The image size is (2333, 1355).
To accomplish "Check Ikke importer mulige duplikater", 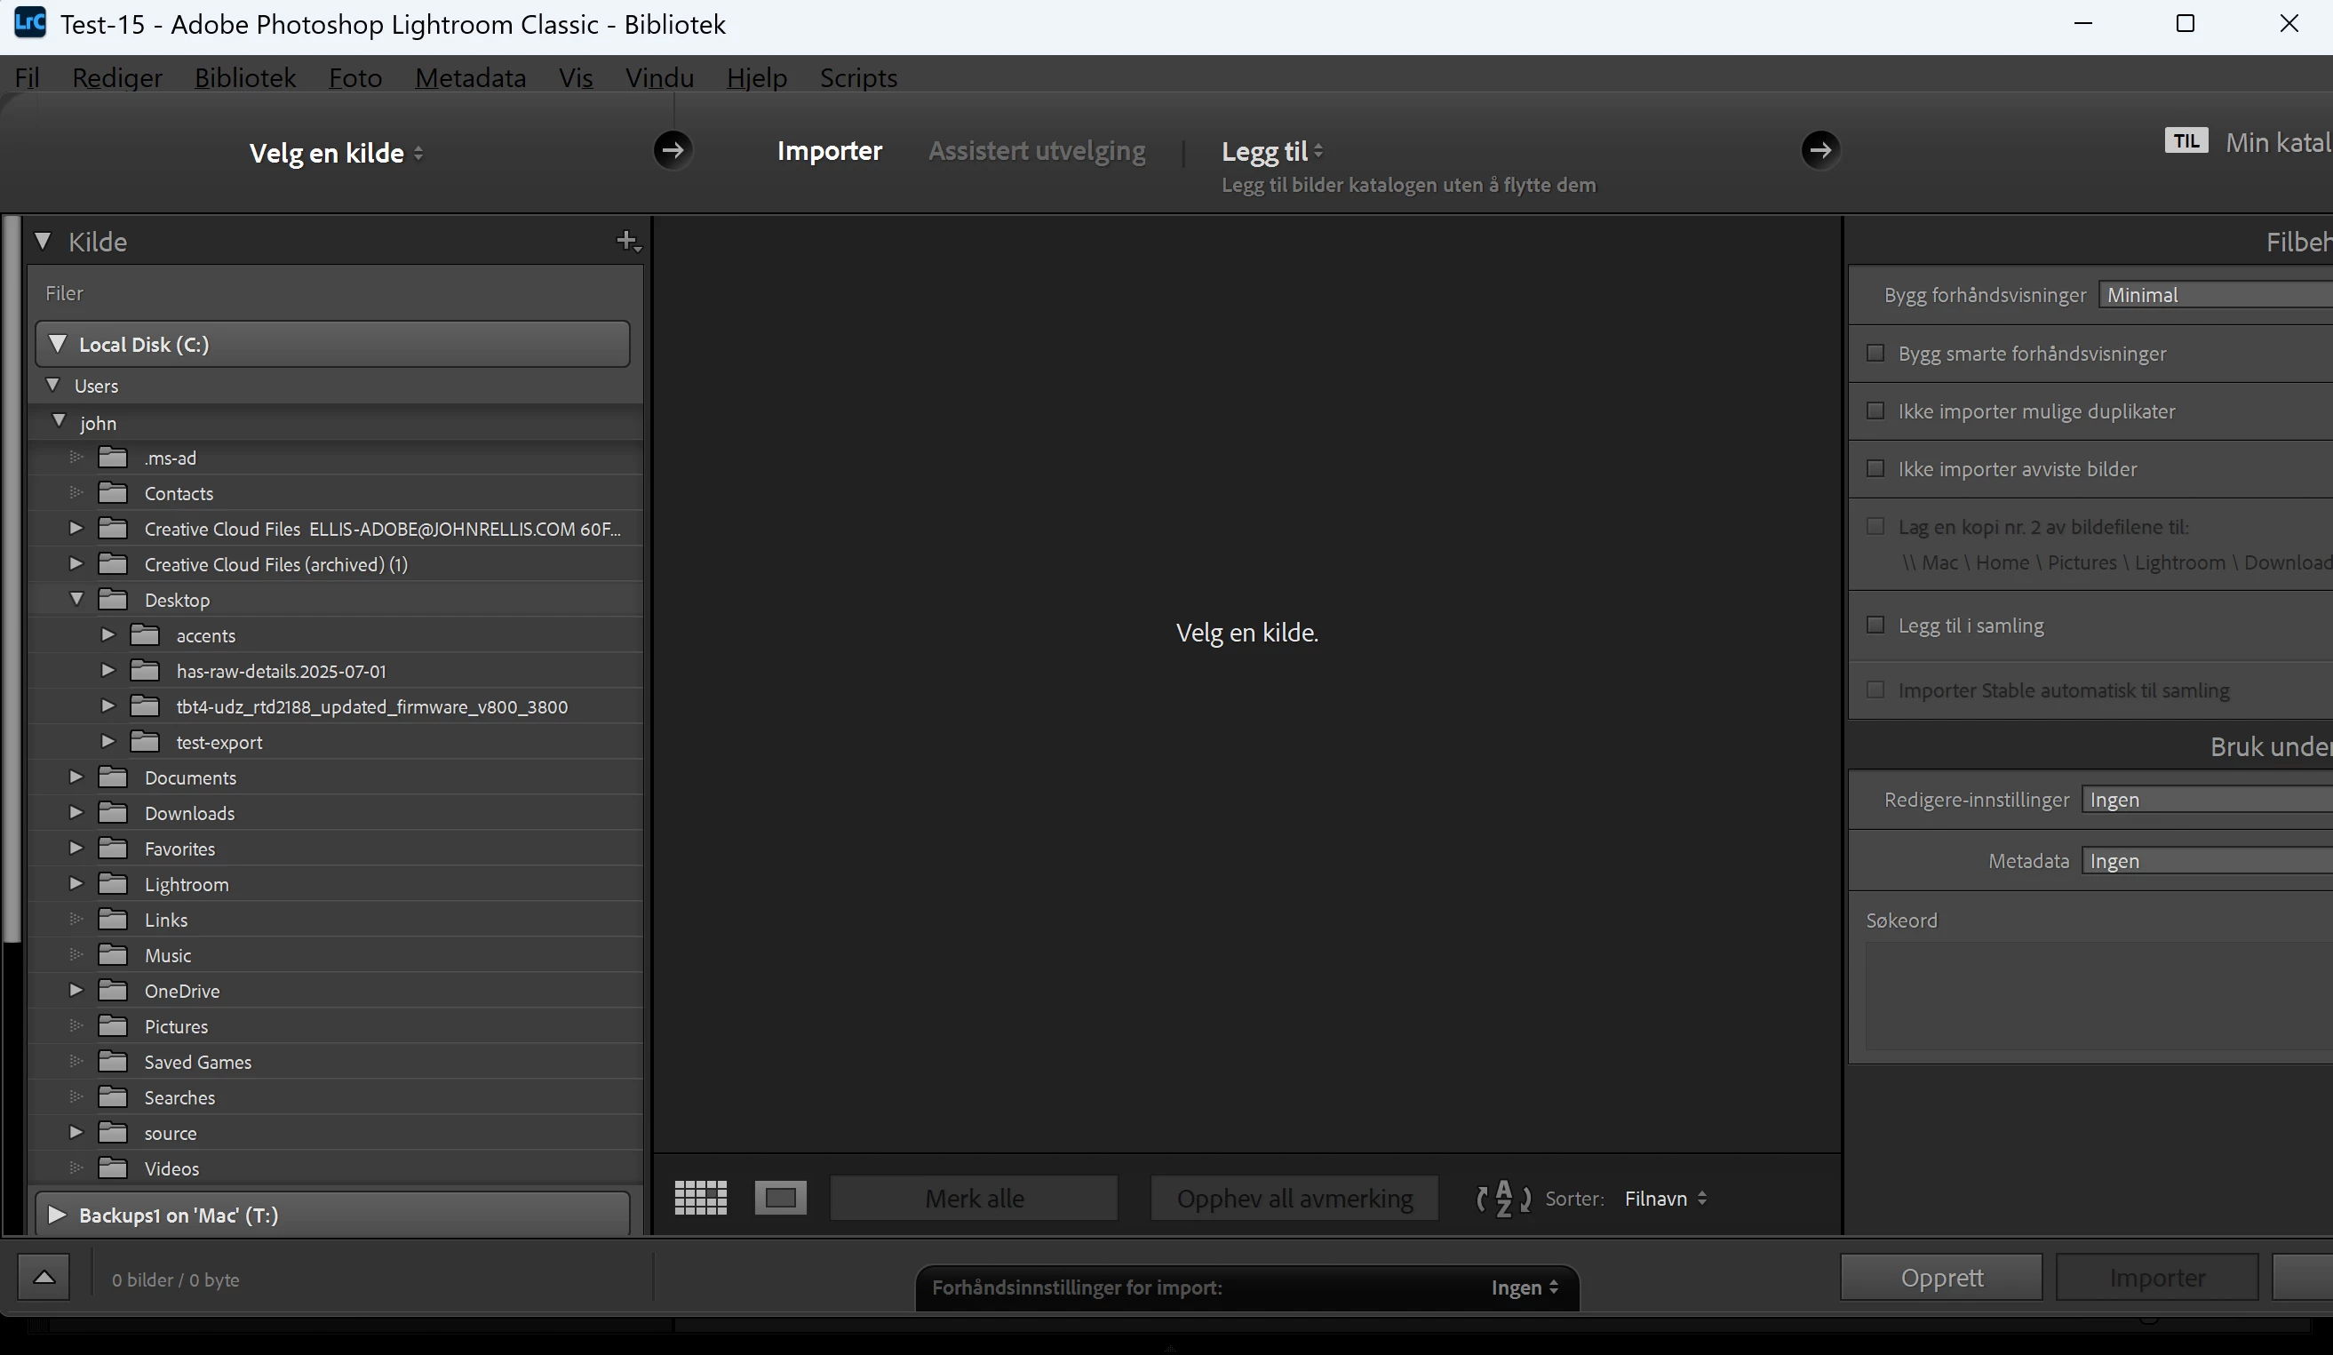I will pos(1875,410).
